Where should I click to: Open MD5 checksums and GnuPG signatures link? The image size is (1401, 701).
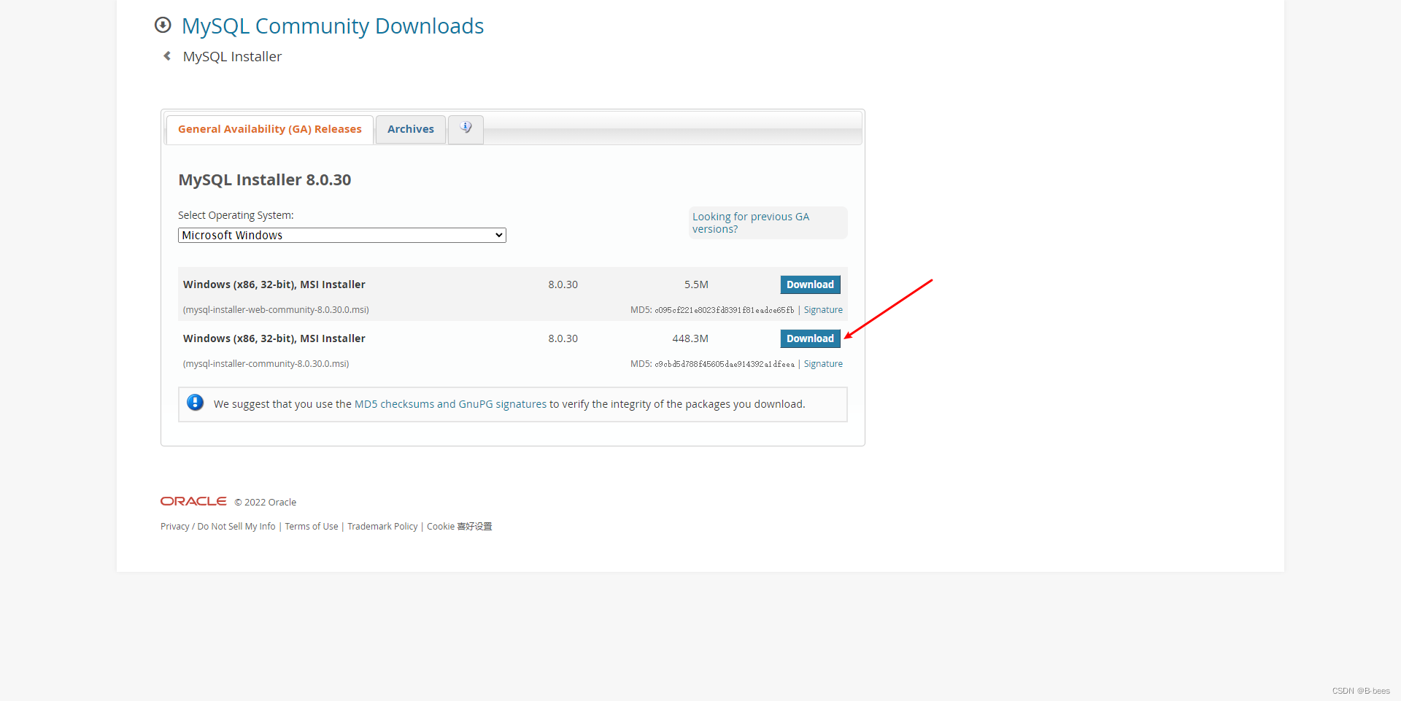tap(450, 404)
